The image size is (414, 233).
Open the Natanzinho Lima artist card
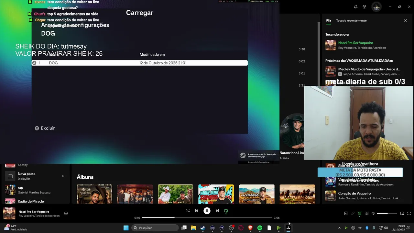pos(292,136)
